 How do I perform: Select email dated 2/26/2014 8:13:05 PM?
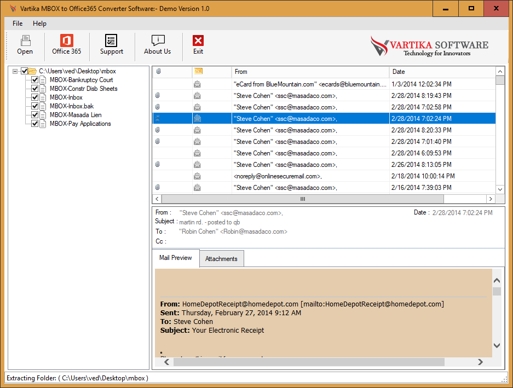coord(324,165)
